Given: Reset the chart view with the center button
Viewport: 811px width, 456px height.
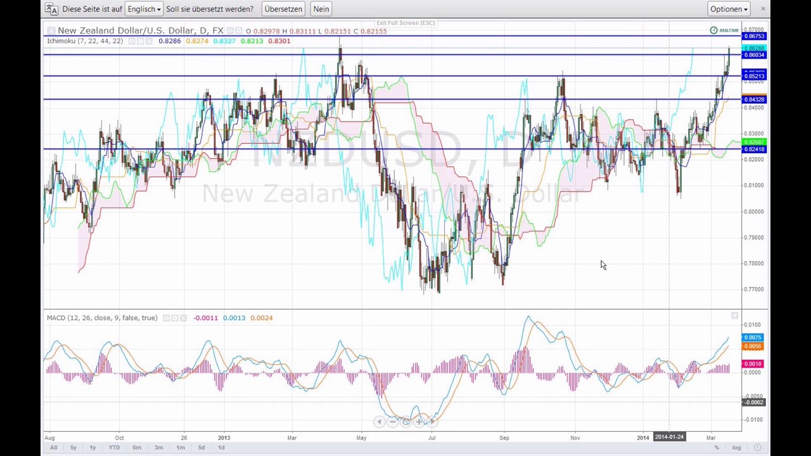Looking at the screenshot, I should (x=405, y=422).
